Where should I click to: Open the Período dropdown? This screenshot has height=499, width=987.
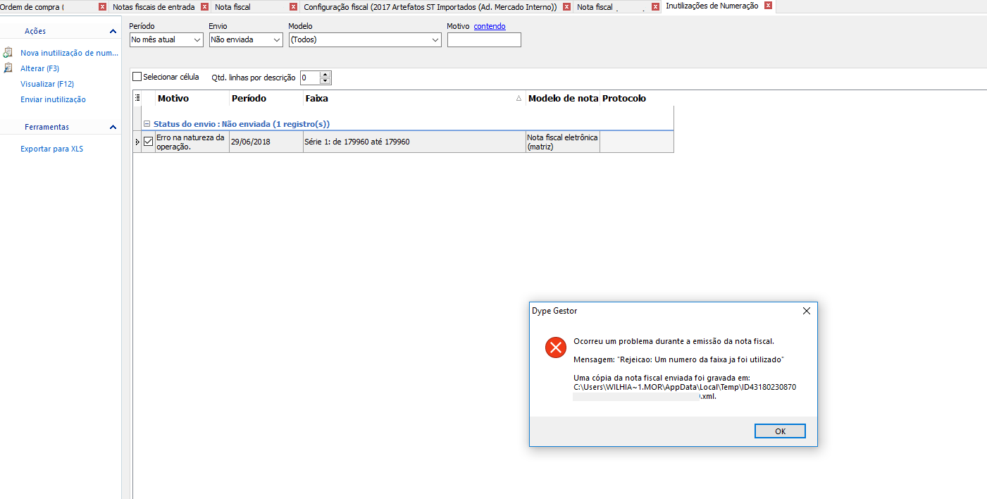point(197,40)
